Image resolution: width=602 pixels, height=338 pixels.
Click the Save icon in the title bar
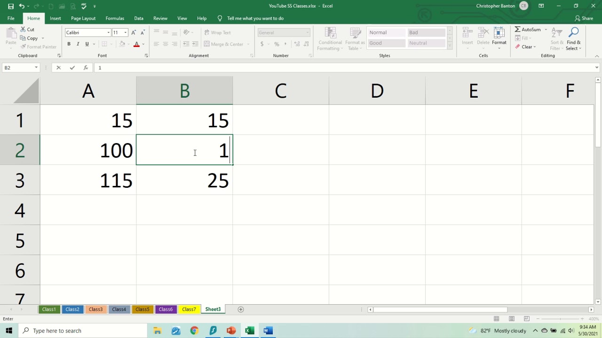(11, 6)
